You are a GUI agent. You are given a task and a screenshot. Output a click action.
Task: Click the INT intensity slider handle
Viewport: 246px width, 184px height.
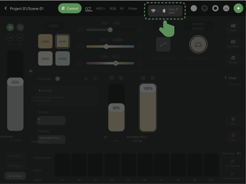tap(110, 30)
